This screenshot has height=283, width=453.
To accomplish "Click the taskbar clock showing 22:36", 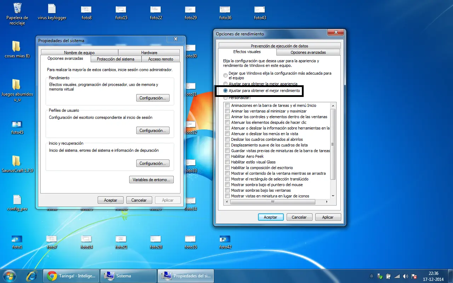I will point(434,276).
